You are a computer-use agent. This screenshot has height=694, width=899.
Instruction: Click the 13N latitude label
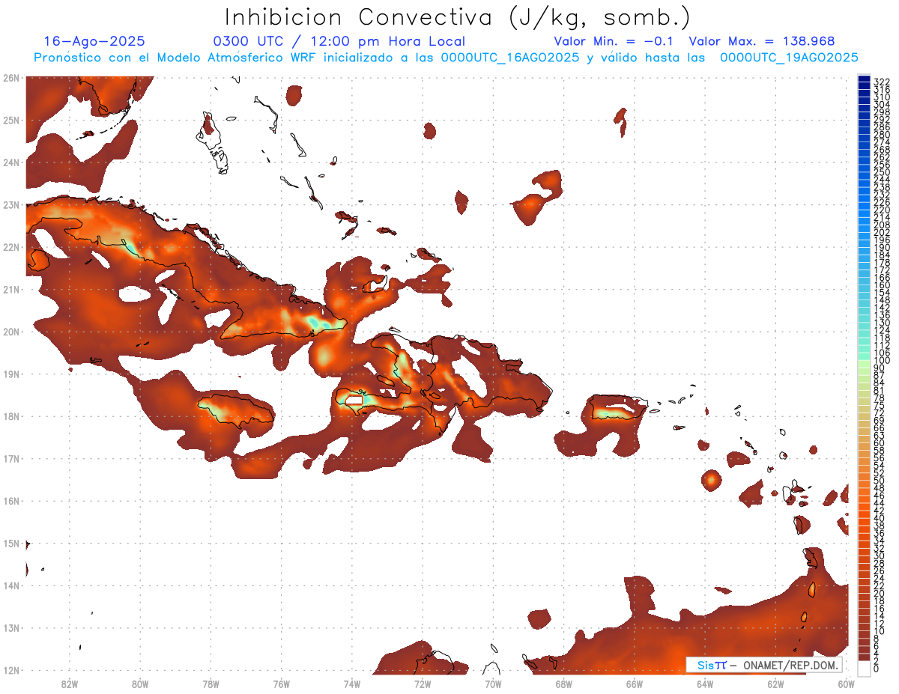pyautogui.click(x=10, y=627)
